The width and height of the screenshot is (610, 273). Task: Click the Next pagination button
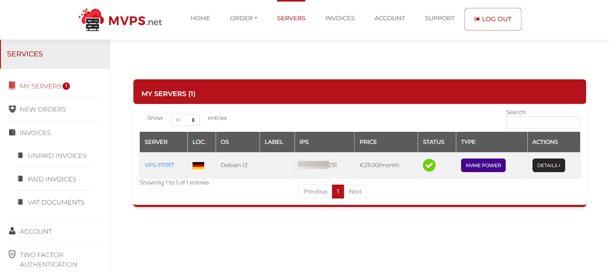355,191
